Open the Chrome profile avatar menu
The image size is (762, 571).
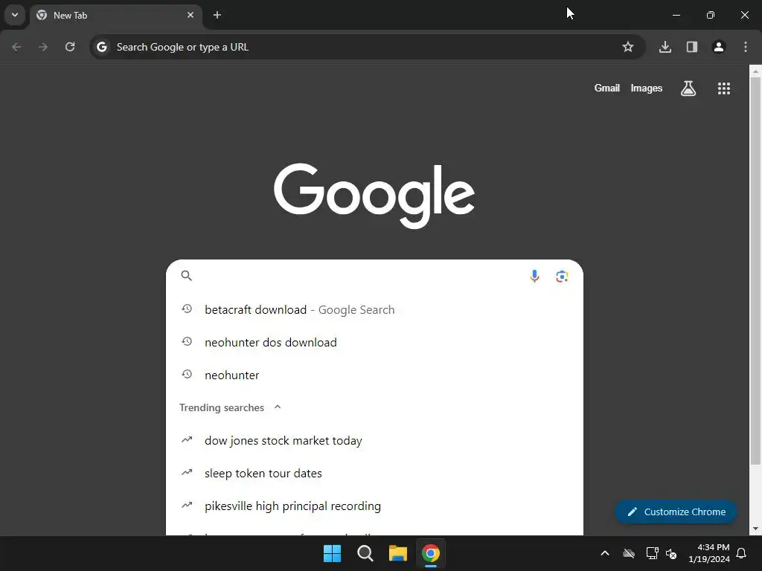coord(719,47)
